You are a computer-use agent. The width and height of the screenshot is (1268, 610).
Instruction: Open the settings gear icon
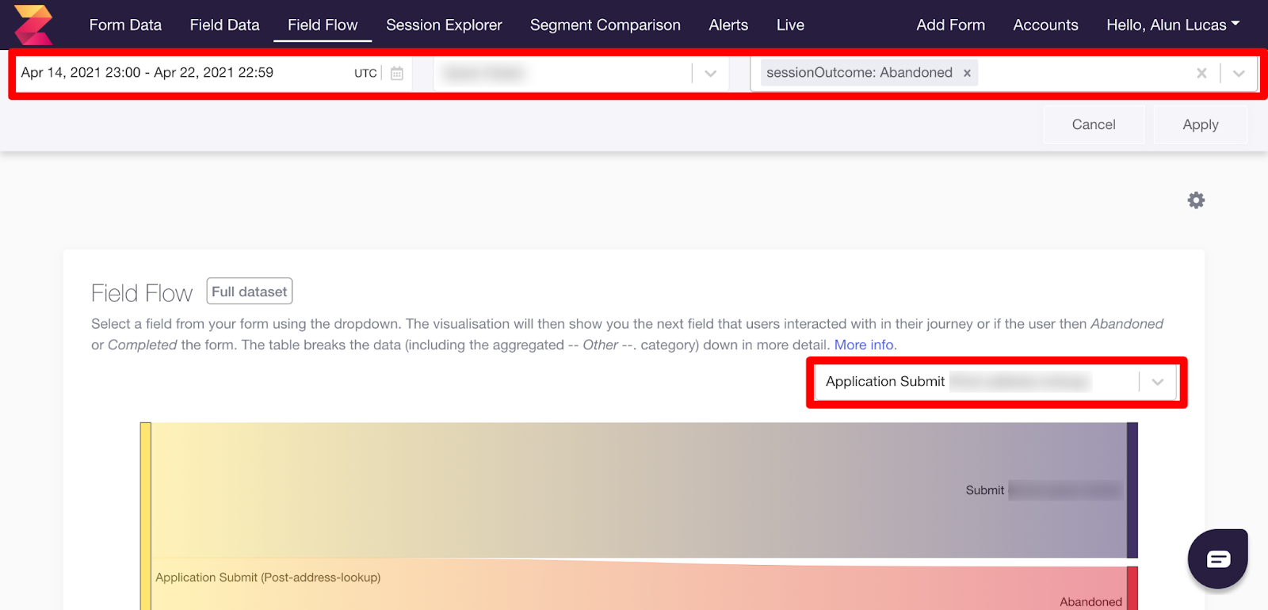click(1196, 200)
